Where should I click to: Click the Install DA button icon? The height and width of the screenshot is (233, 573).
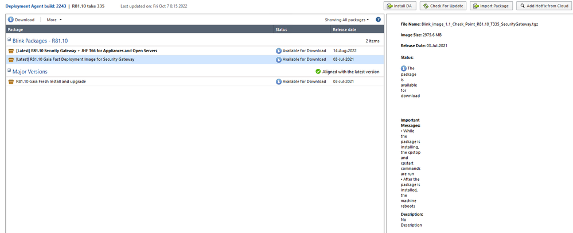tap(389, 6)
